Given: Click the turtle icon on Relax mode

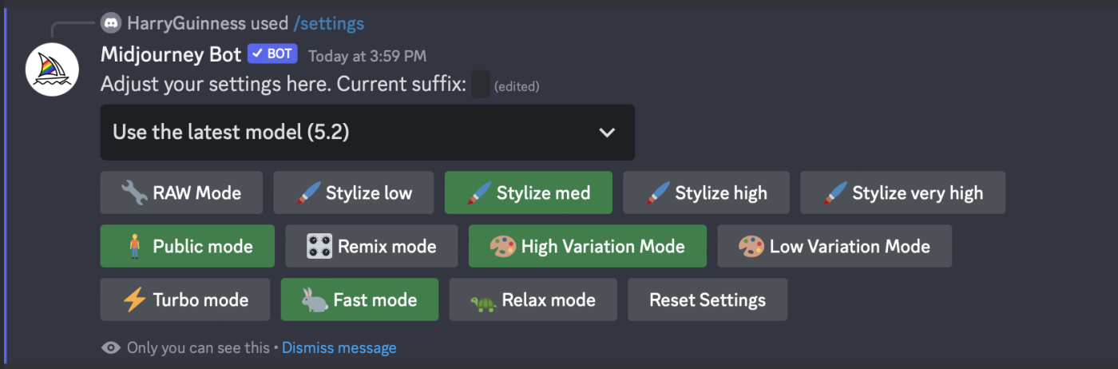Looking at the screenshot, I should click(x=482, y=300).
